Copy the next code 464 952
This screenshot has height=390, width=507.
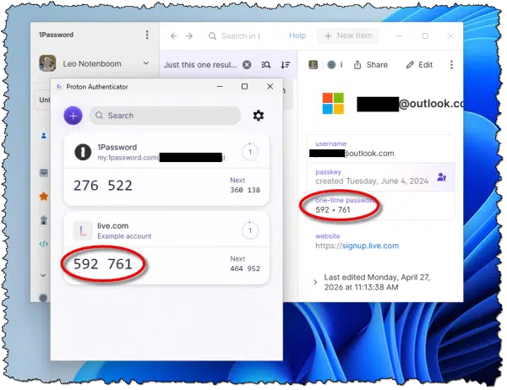[245, 268]
